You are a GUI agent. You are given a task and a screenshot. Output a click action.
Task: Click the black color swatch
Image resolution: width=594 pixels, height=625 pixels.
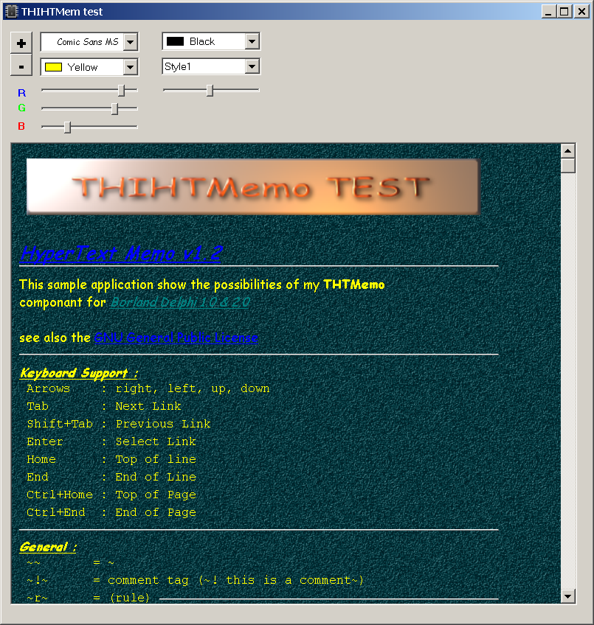(x=175, y=42)
